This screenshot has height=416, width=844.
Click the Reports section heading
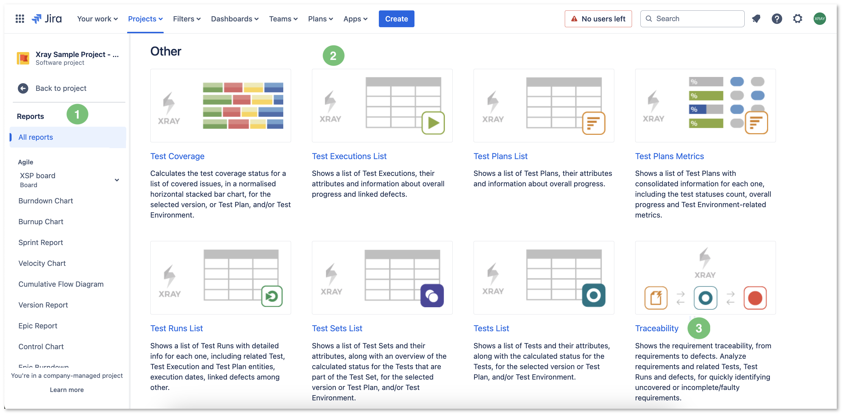(x=30, y=117)
